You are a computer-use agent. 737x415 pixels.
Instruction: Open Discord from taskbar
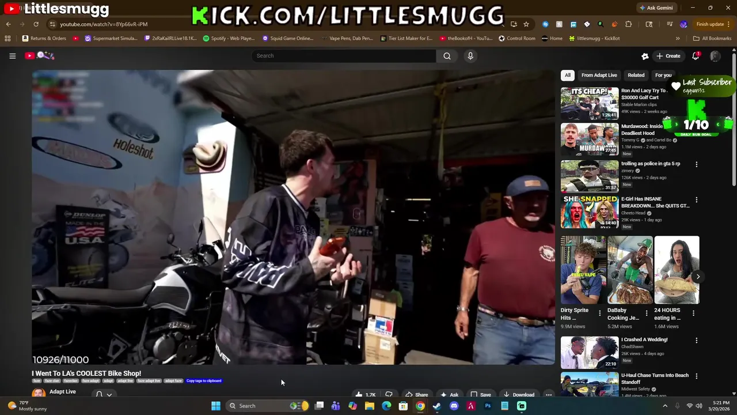[x=454, y=406]
